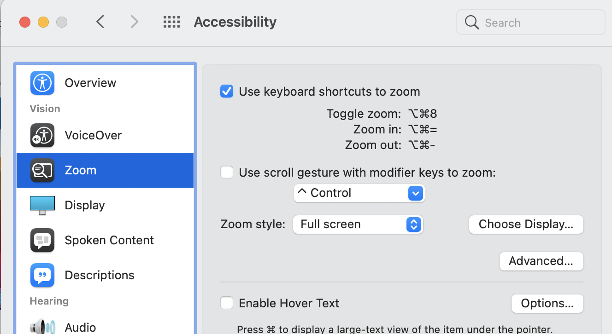Select the Spoken Content icon
The width and height of the screenshot is (612, 334).
[x=42, y=240]
